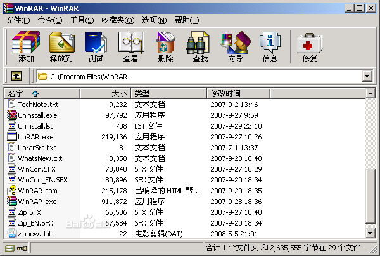Click the status bar totals text

pos(283,248)
